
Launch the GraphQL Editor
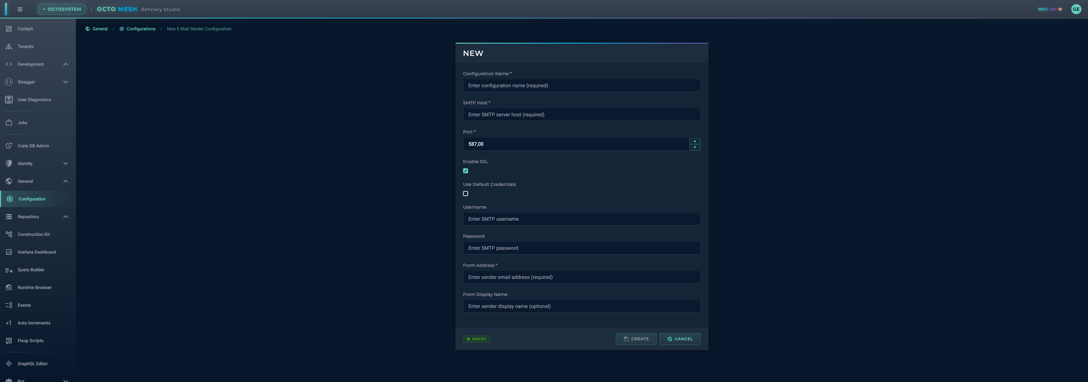[x=9, y=363]
